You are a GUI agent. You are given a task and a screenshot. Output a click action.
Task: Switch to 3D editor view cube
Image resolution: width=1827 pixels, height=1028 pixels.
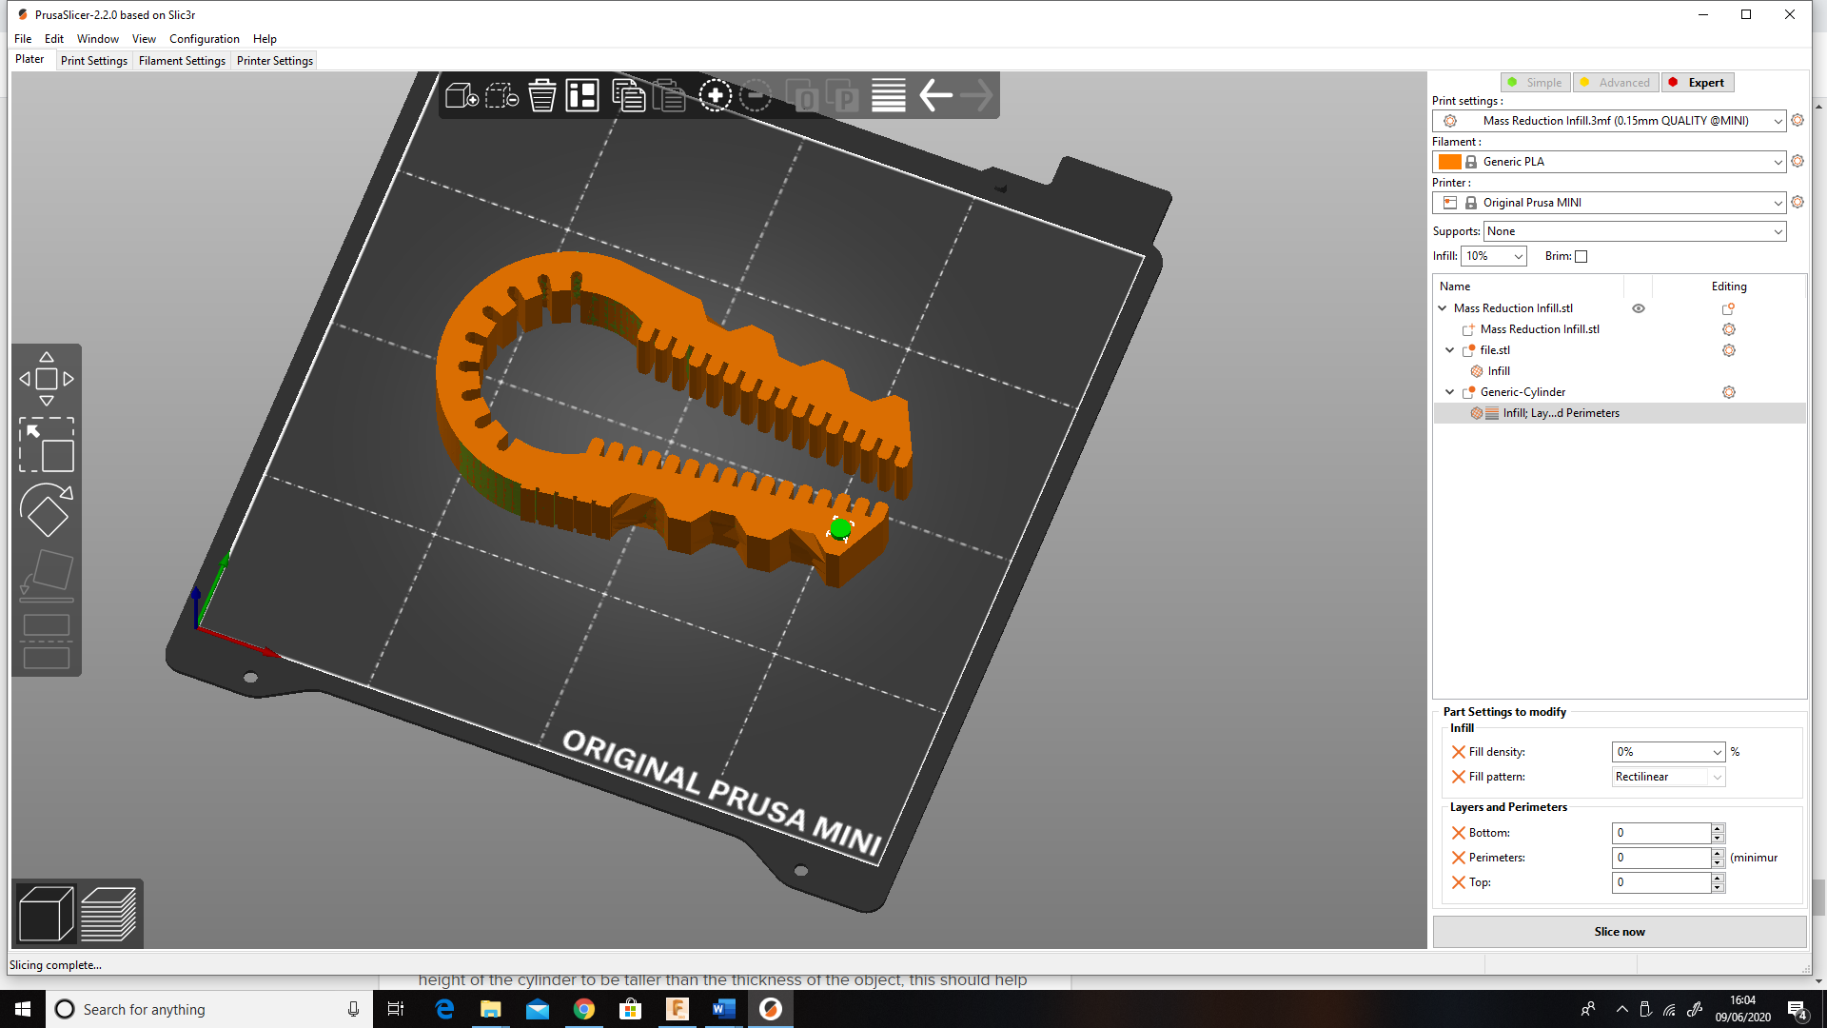tap(47, 914)
